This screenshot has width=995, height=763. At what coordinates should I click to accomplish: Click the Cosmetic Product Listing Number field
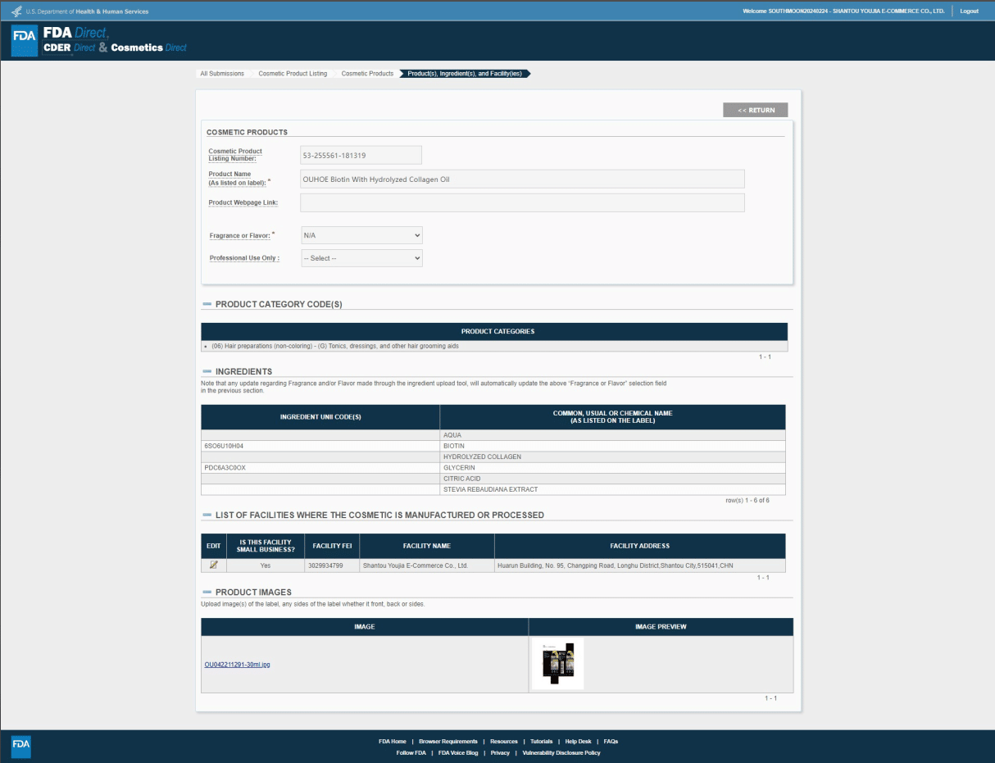click(x=361, y=155)
